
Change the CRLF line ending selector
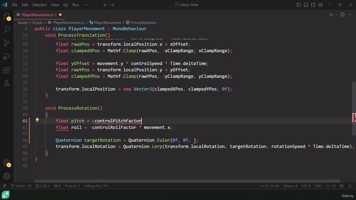(x=318, y=186)
